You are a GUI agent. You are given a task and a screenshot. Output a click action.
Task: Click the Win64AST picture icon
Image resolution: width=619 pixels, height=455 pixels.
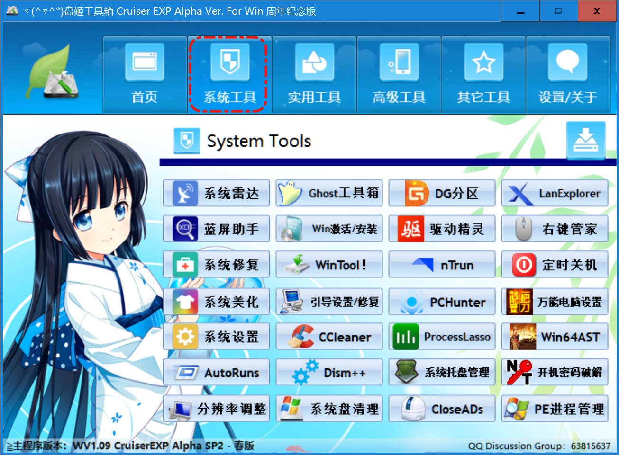[x=523, y=337]
